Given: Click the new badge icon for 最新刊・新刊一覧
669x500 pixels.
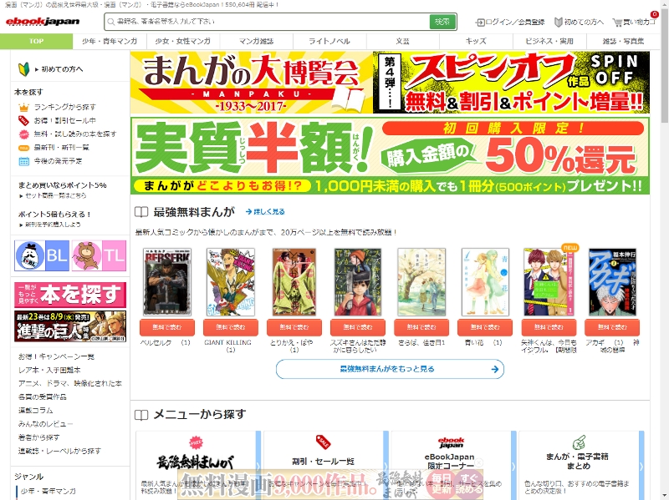Looking at the screenshot, I should pos(23,148).
